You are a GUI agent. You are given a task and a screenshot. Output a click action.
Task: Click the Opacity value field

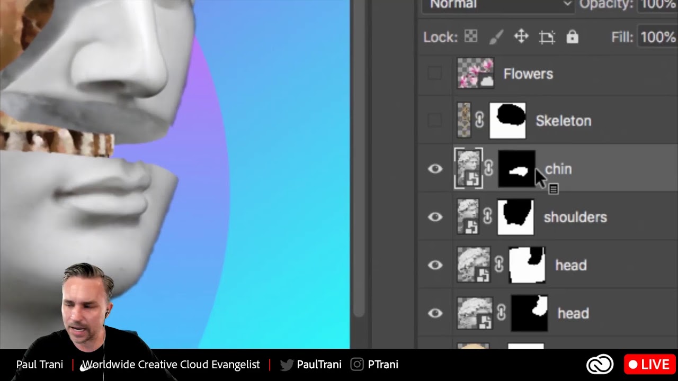(x=657, y=5)
